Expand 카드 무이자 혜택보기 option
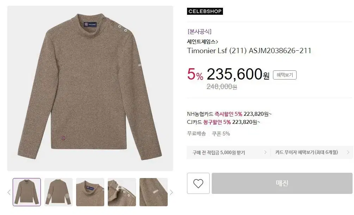This screenshot has height=215, width=354. 311,152
